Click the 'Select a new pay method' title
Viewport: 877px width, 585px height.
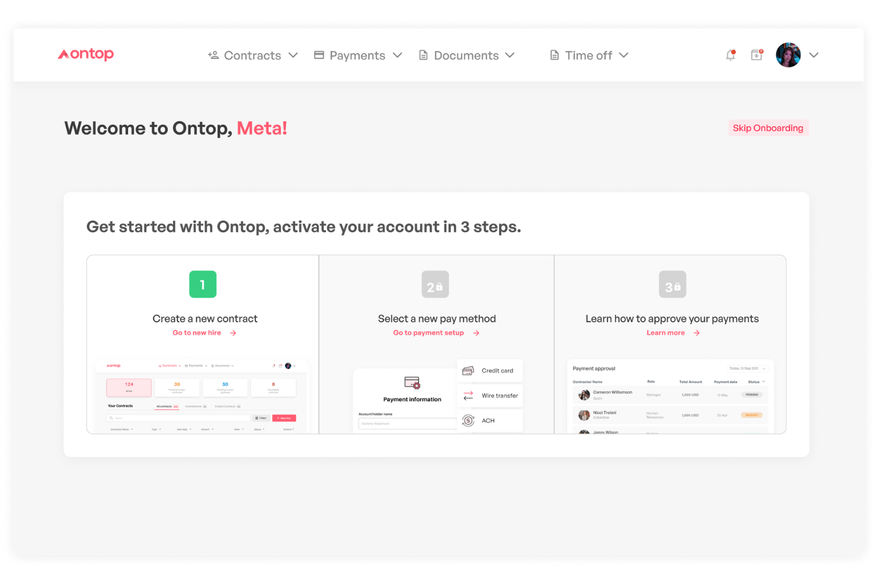click(437, 319)
